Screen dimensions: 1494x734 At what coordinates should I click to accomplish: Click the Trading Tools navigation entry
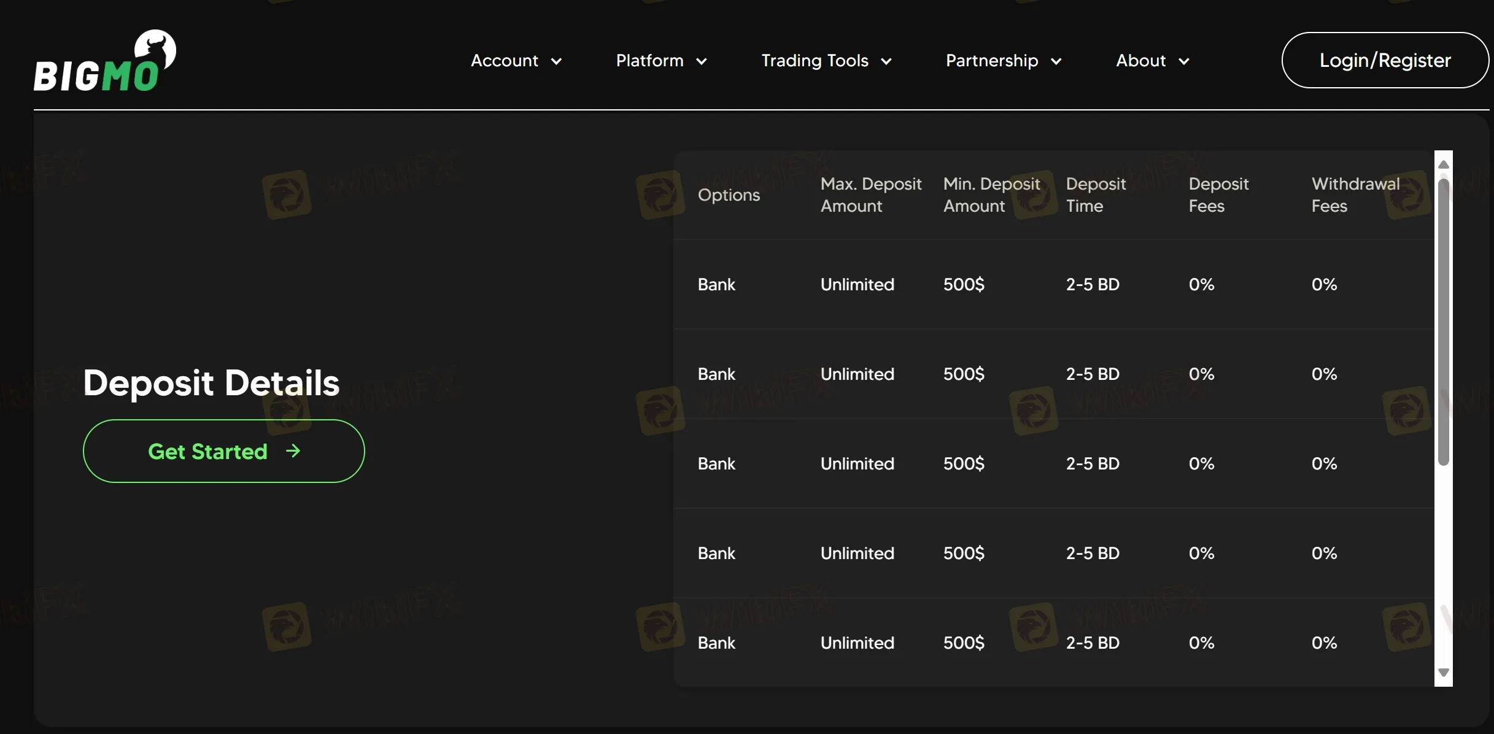[x=815, y=61]
